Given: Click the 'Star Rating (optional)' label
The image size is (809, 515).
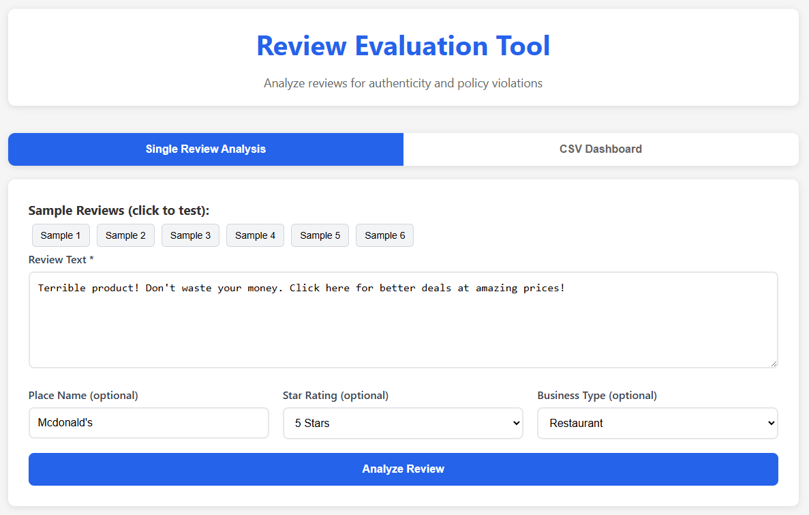Looking at the screenshot, I should click(335, 396).
